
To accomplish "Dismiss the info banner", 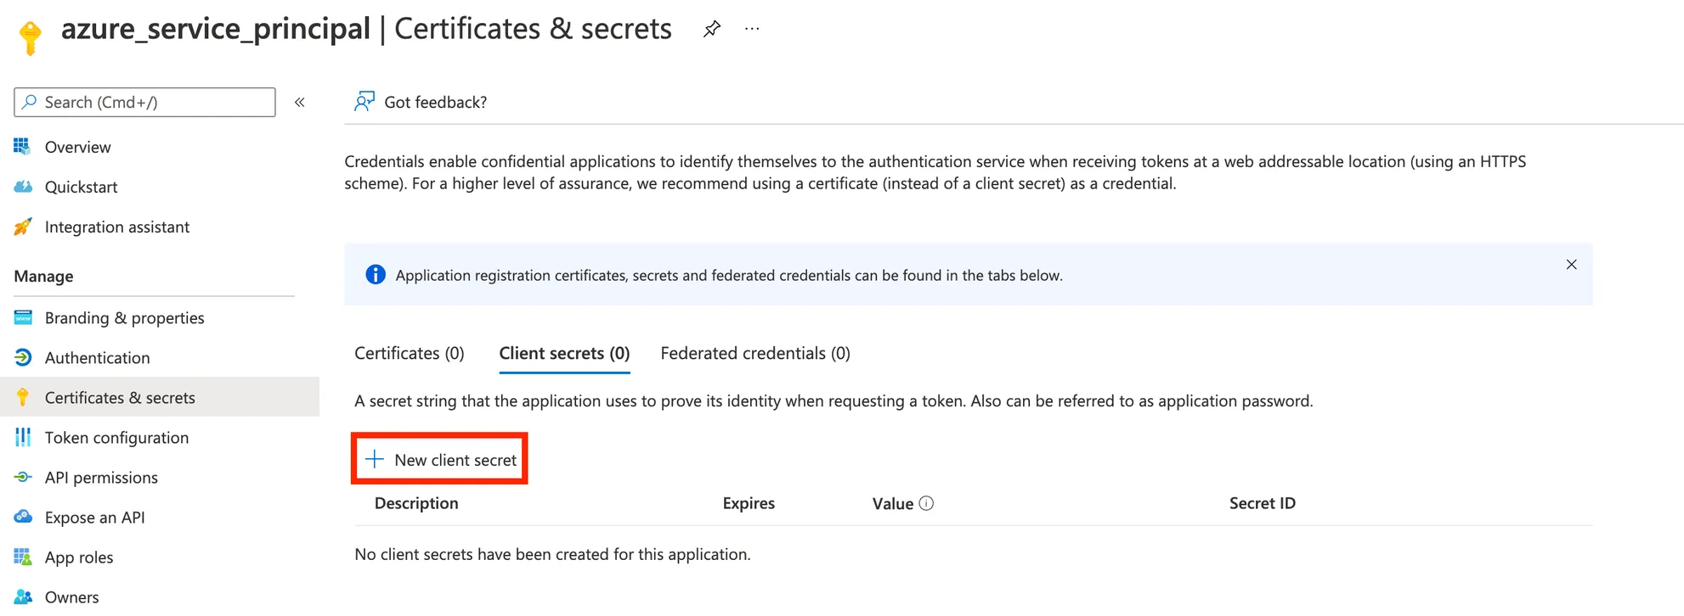I will (1571, 265).
